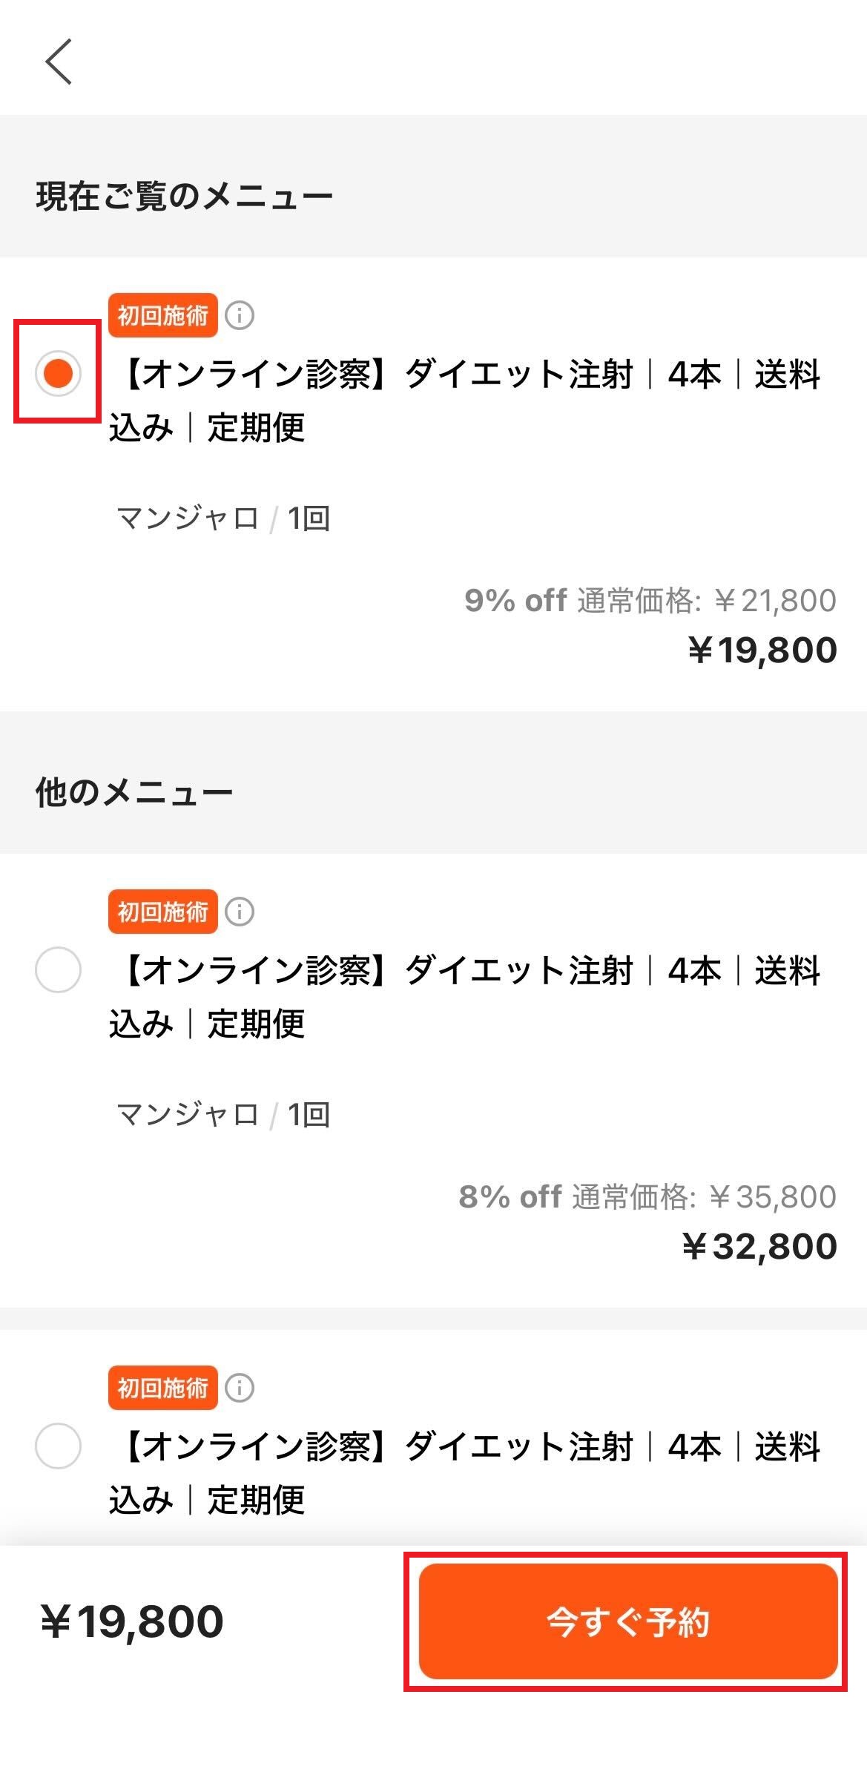Tap 初回施術 badge in the ¥19,800 menu

162,315
